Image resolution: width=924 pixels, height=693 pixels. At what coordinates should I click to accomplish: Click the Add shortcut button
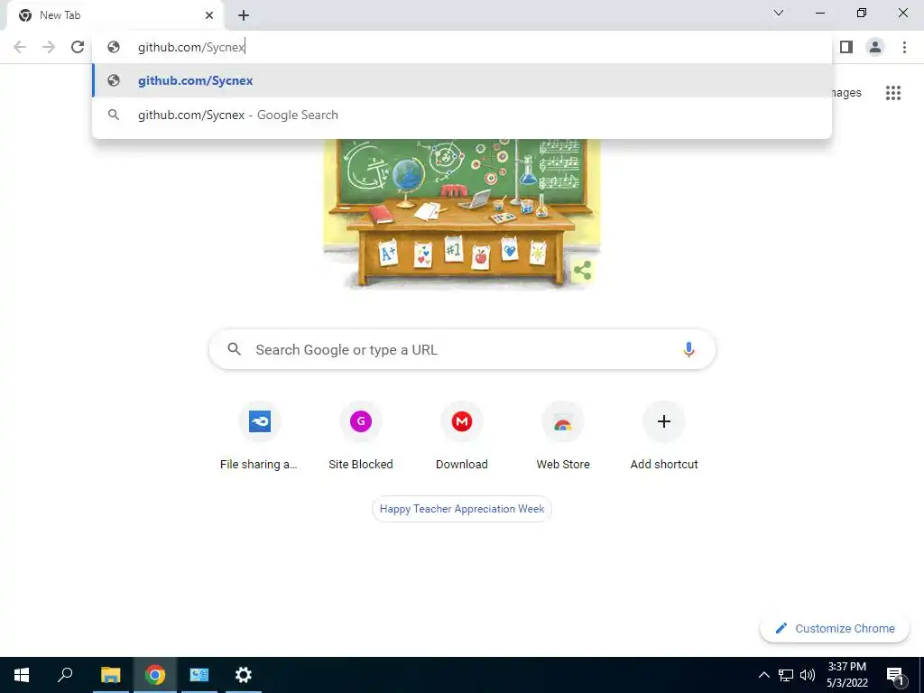664,437
